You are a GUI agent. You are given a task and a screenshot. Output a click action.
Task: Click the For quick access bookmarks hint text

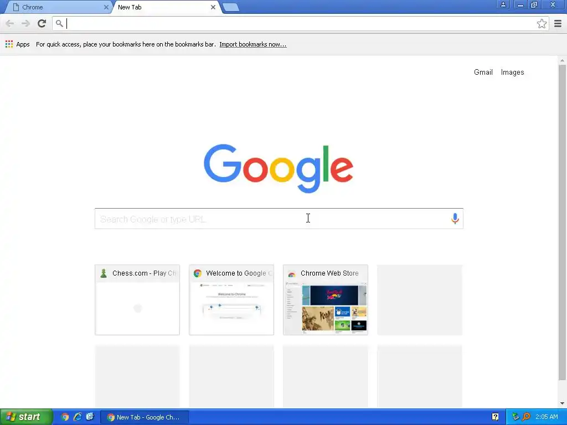126,44
